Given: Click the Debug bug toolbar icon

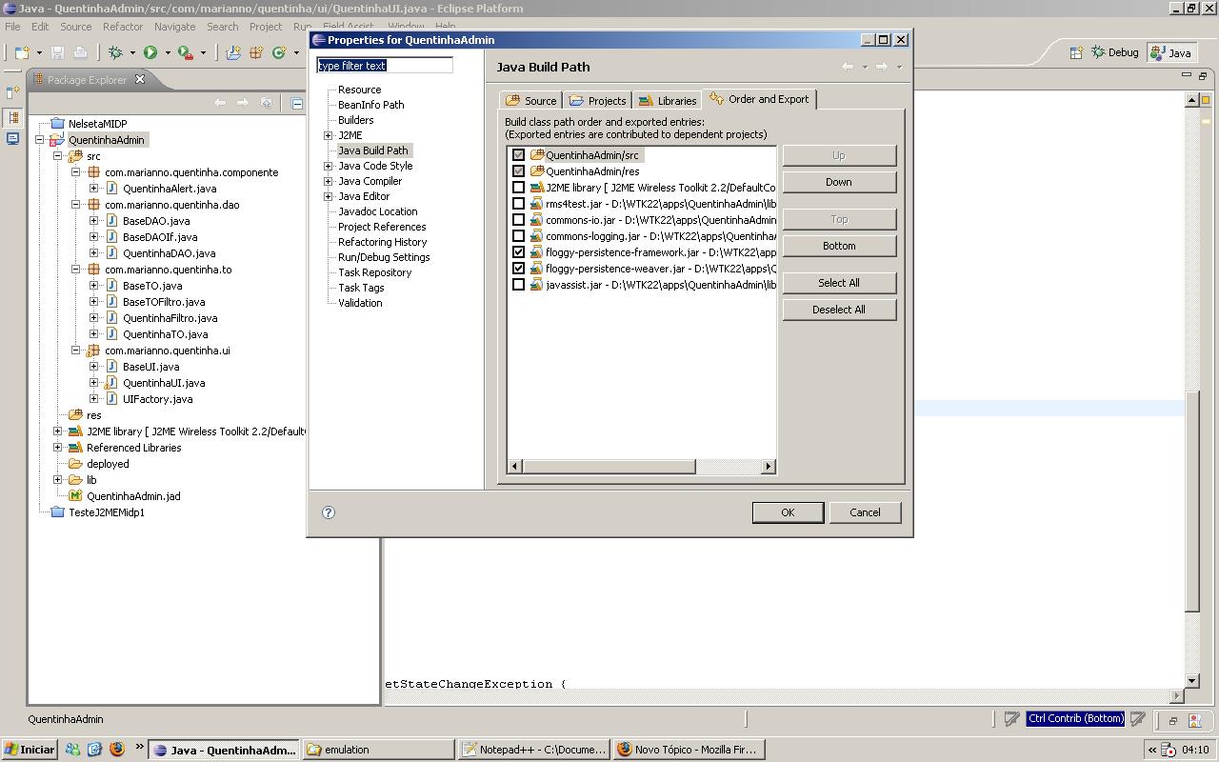Looking at the screenshot, I should tap(115, 52).
